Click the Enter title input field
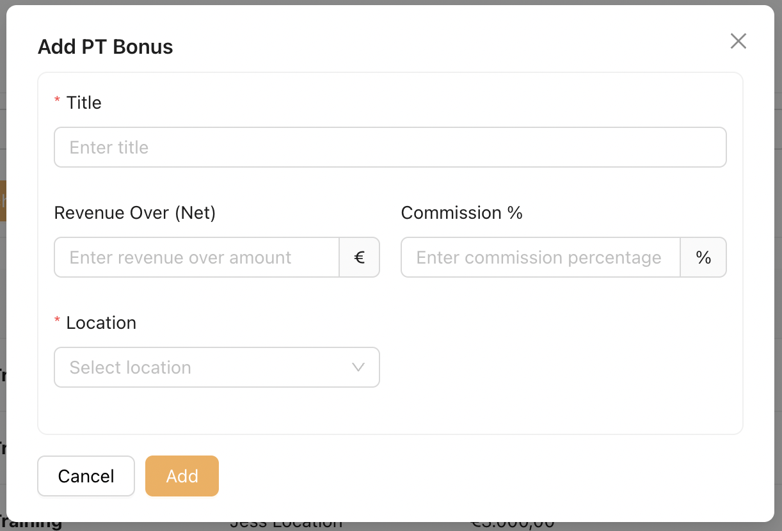Image resolution: width=782 pixels, height=531 pixels. [390, 148]
